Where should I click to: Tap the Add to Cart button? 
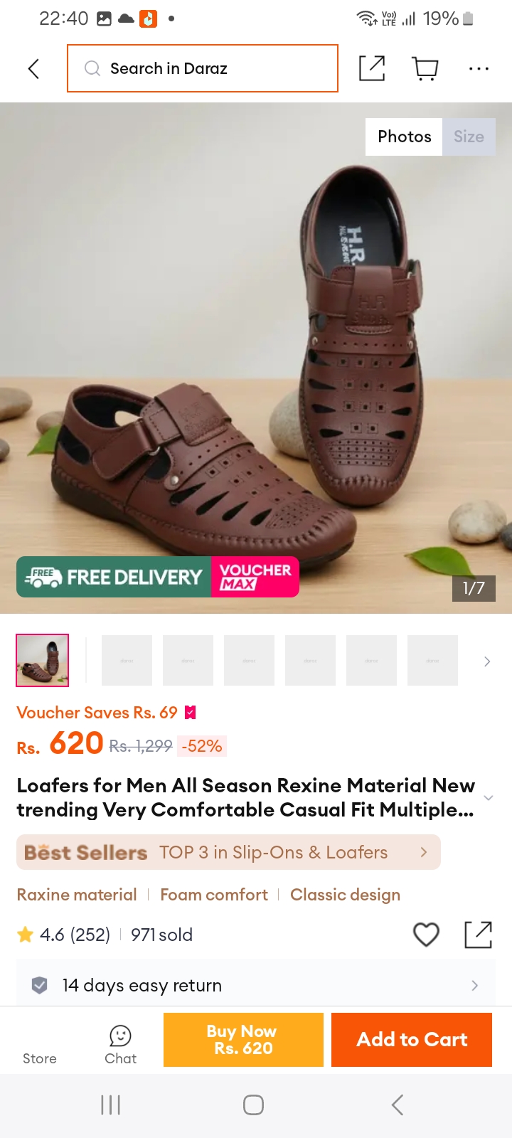pos(412,1039)
